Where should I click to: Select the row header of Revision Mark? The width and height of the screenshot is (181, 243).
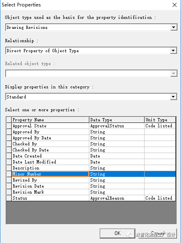[x=9, y=192]
